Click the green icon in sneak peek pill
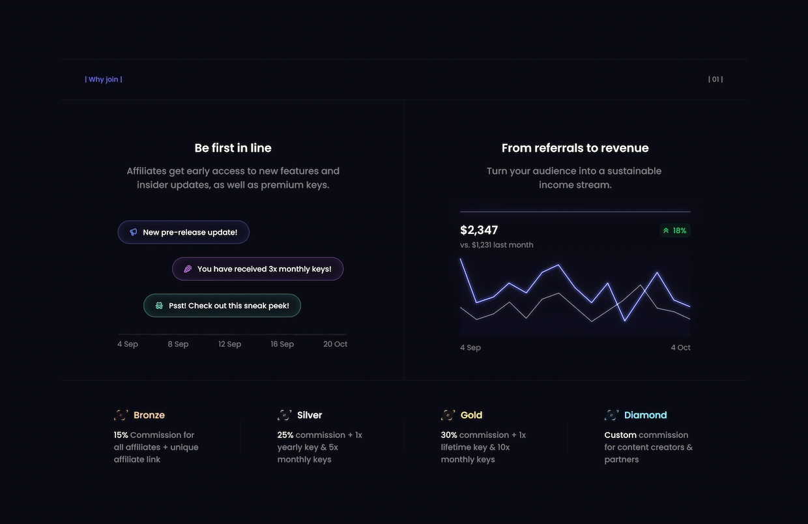This screenshot has width=808, height=524. 159,306
